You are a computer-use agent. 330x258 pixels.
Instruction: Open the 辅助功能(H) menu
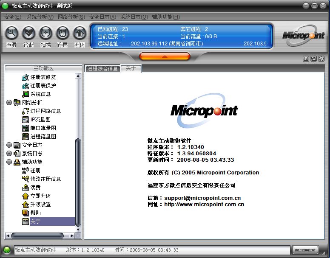click(x=166, y=17)
